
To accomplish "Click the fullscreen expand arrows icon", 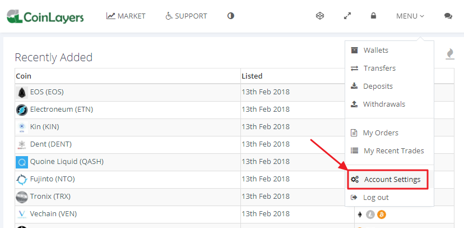I will (x=347, y=16).
